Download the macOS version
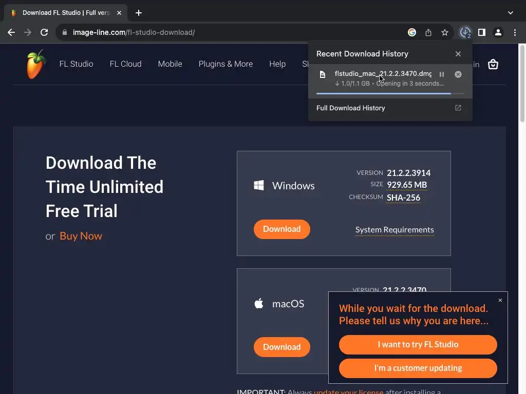 [x=282, y=347]
